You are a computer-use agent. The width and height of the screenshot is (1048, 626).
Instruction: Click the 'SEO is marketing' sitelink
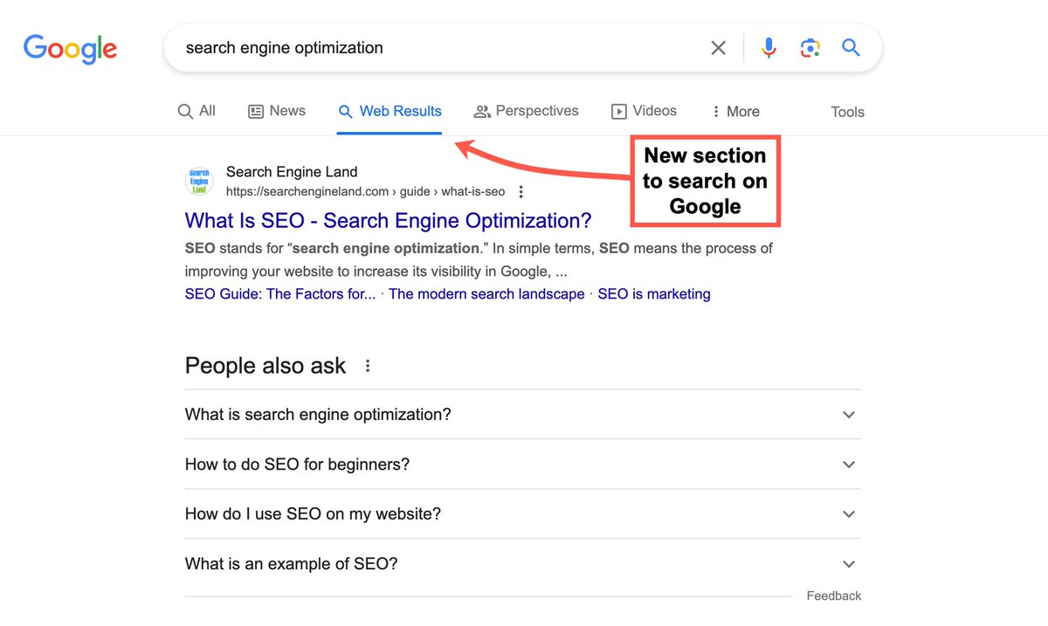(654, 293)
